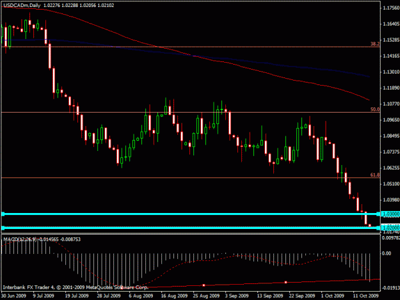Screen dimensions: 400x300
Task: Click the 1.16405 price axis label
Action: pos(391,24)
